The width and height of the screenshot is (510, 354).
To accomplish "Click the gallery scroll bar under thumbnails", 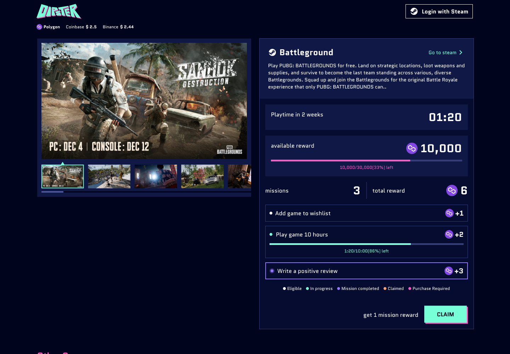I will 52,192.
